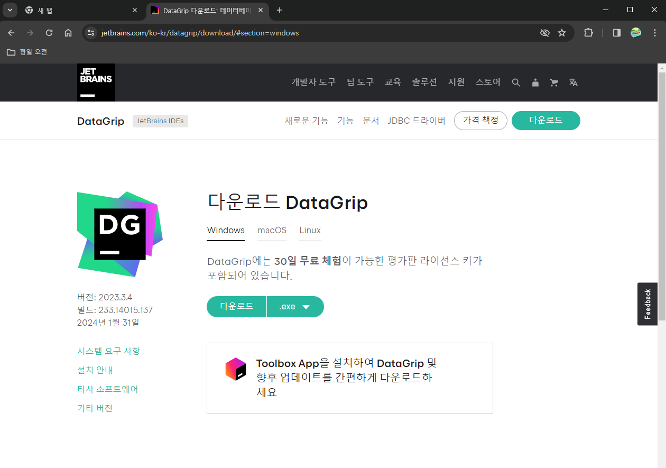Open the shopping cart icon
666x468 pixels.
coord(554,82)
